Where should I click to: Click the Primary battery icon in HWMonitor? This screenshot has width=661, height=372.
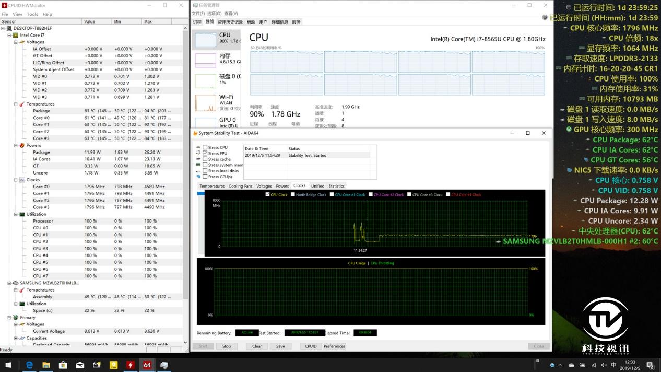click(16, 317)
